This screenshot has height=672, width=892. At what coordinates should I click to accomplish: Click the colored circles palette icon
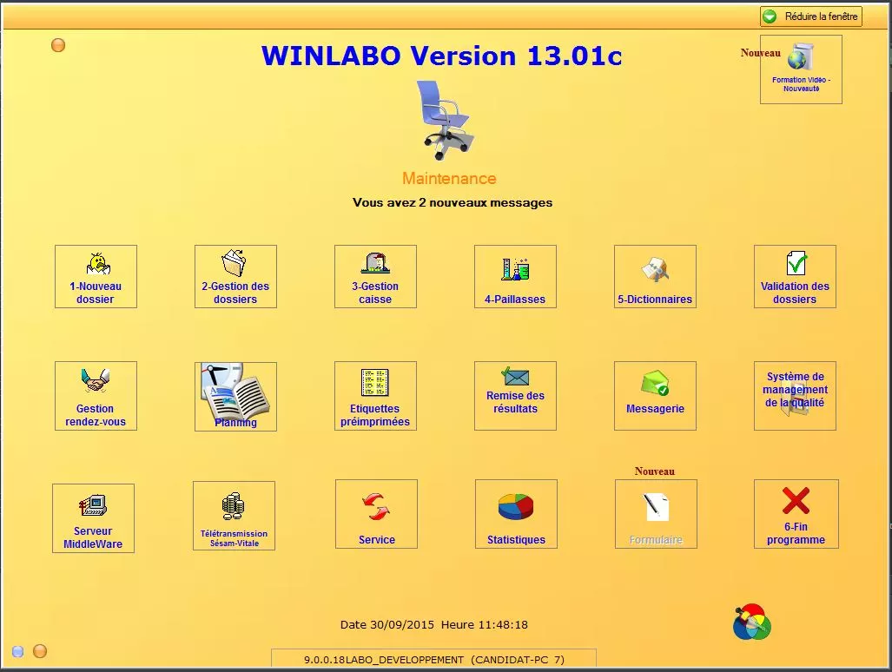[752, 622]
